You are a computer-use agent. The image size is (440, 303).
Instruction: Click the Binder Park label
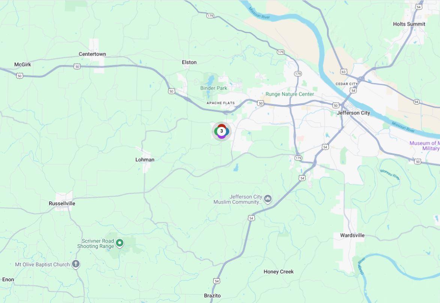click(213, 88)
